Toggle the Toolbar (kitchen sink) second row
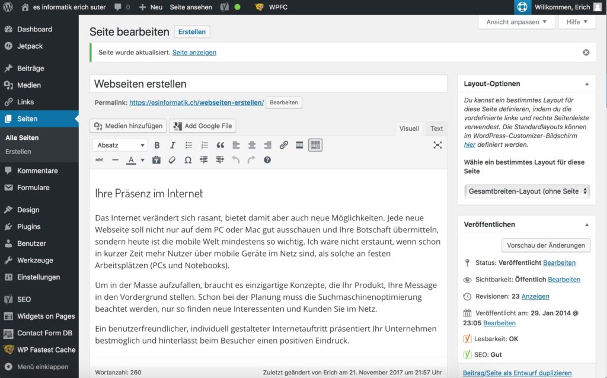 point(315,145)
